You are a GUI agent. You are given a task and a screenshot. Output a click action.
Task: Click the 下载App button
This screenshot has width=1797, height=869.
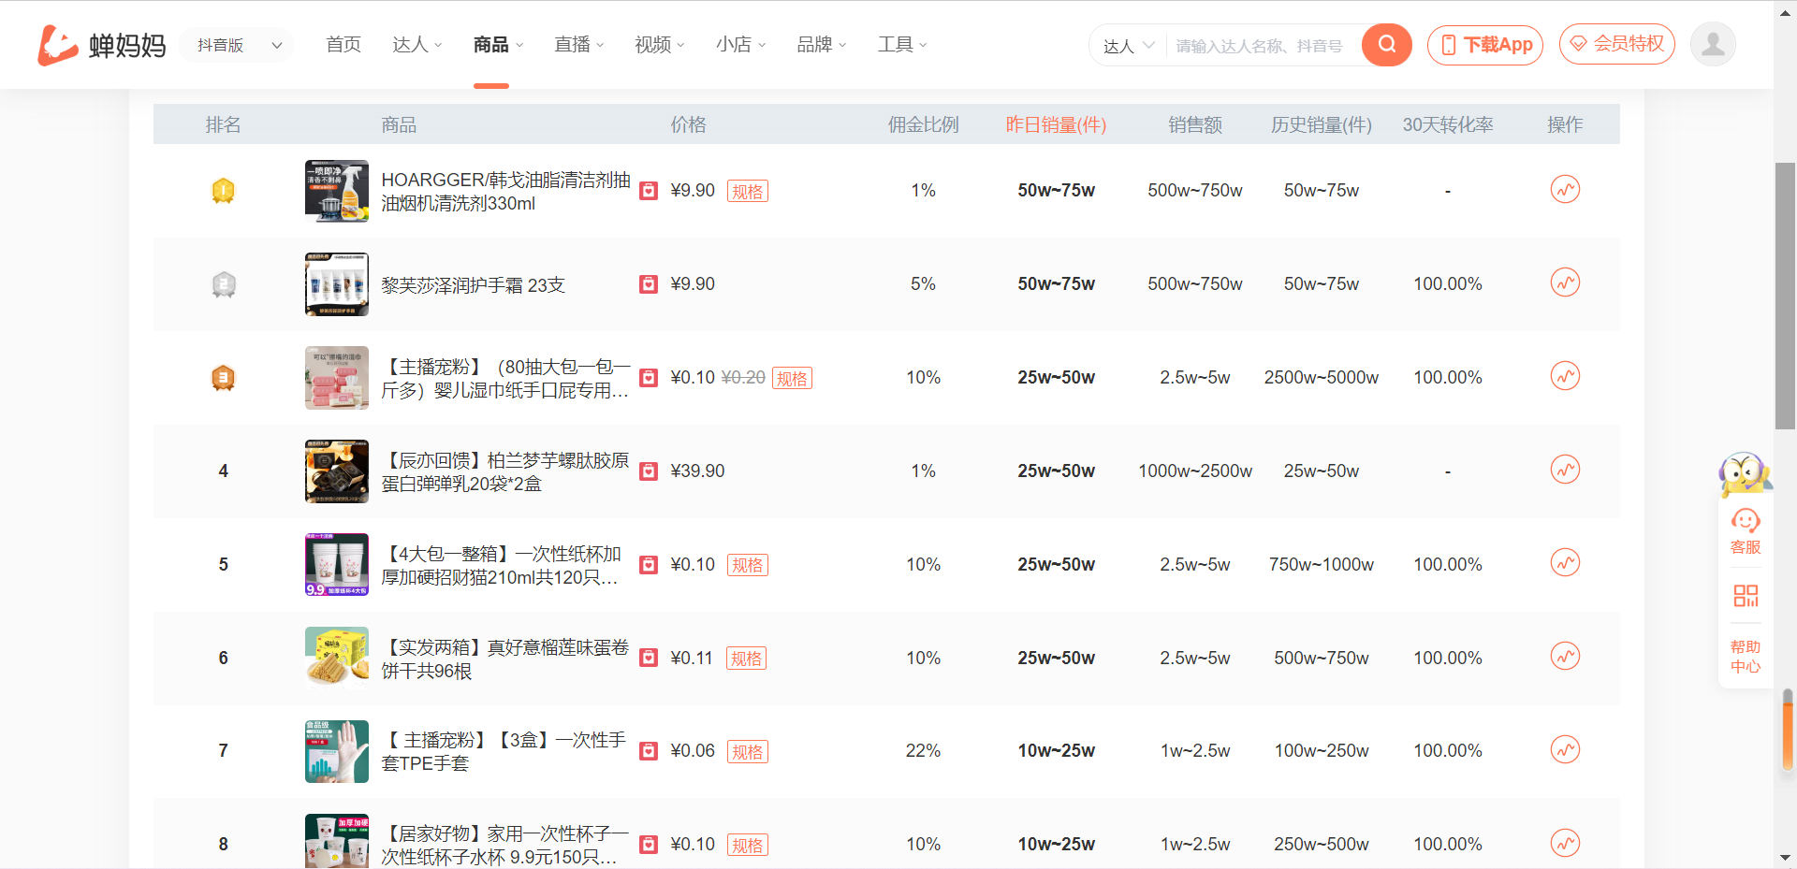[x=1485, y=45]
